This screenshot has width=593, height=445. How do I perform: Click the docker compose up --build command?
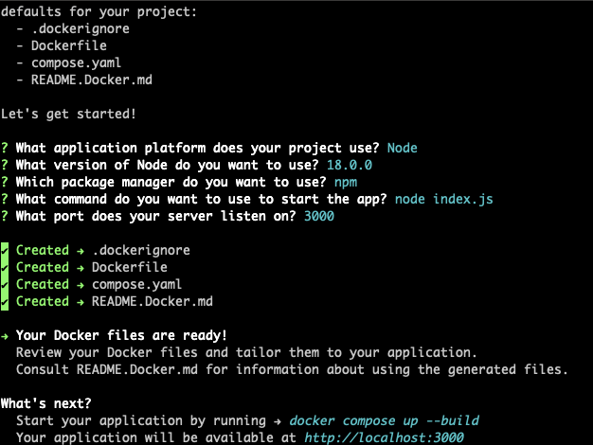tap(385, 420)
